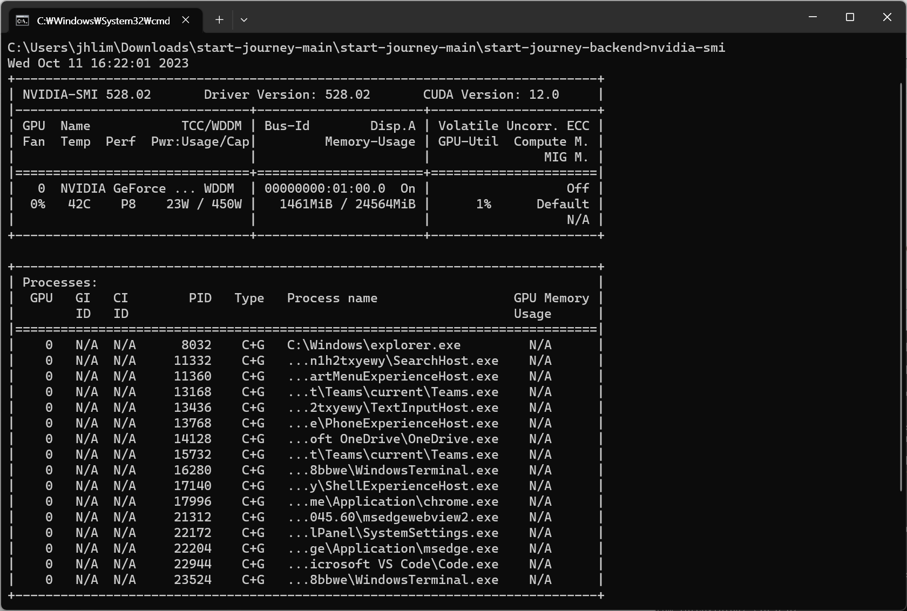Close the cmd tab
Viewport: 907px width, 611px height.
pos(186,20)
